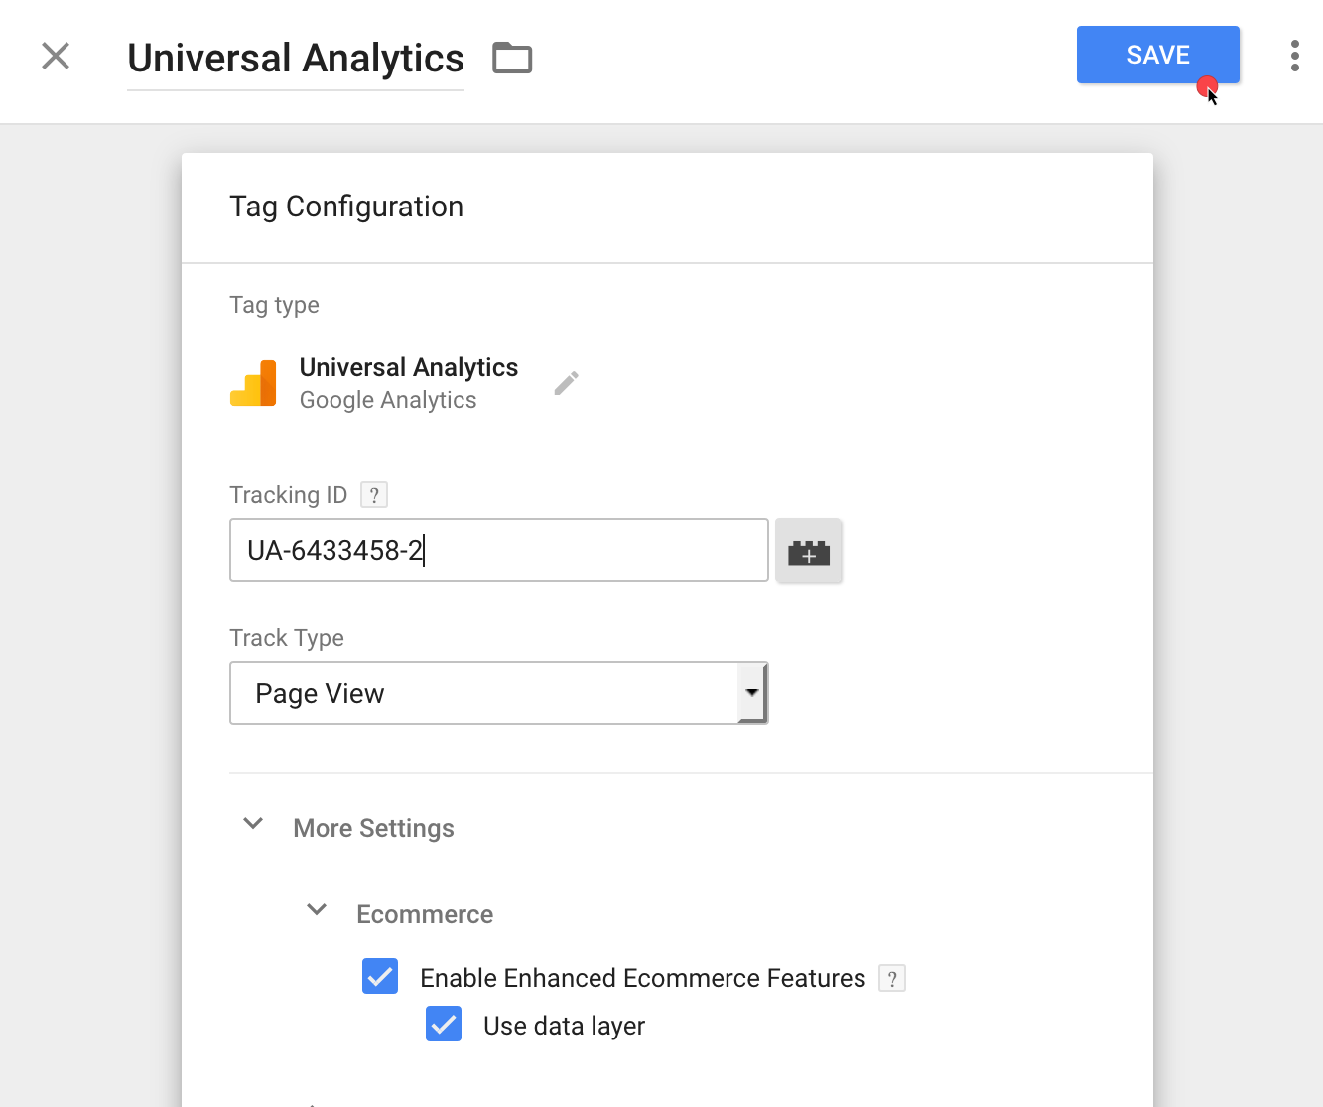Viewport: 1323px width, 1107px height.
Task: Edit the Universal Analytics tag name title
Action: (x=296, y=59)
